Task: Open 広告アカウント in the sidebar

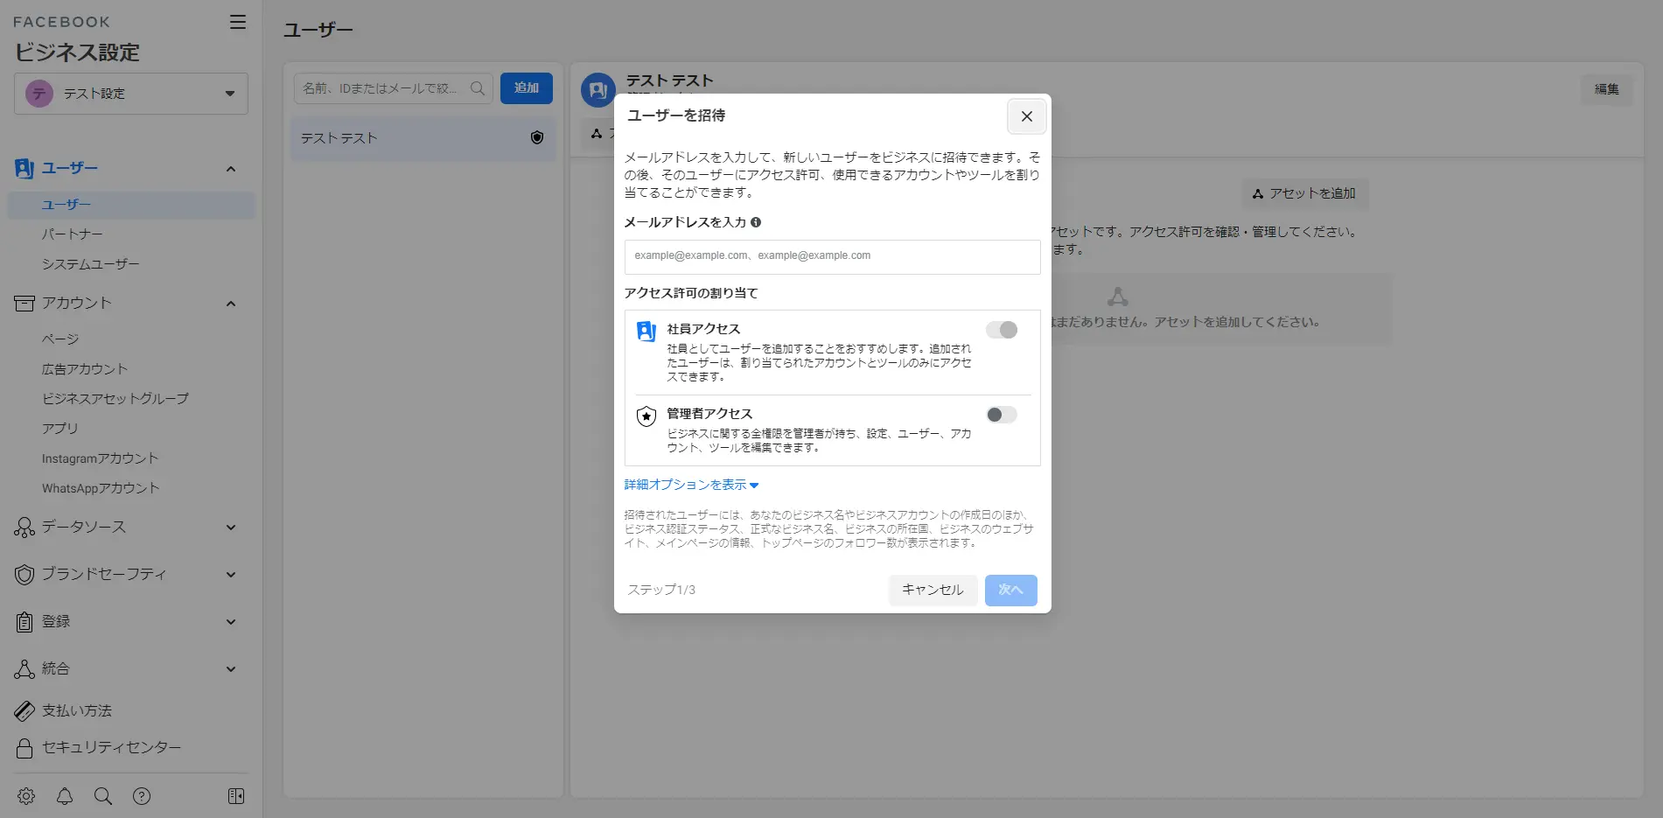Action: [85, 369]
